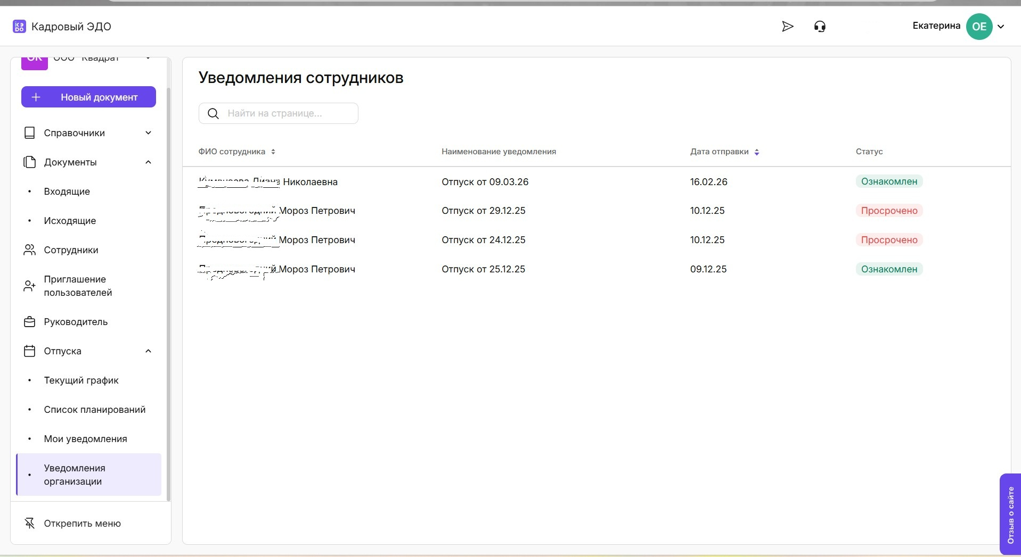The width and height of the screenshot is (1021, 557).
Task: Click the search magnifier icon
Action: tap(213, 113)
